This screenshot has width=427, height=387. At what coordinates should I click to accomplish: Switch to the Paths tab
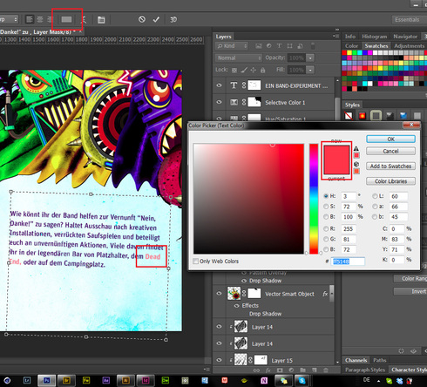coord(380,360)
